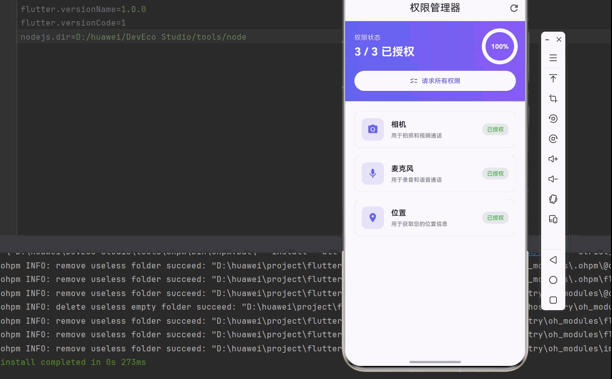The image size is (612, 379).
Task: Tap the camera icon on the 相机 card
Action: pos(372,129)
